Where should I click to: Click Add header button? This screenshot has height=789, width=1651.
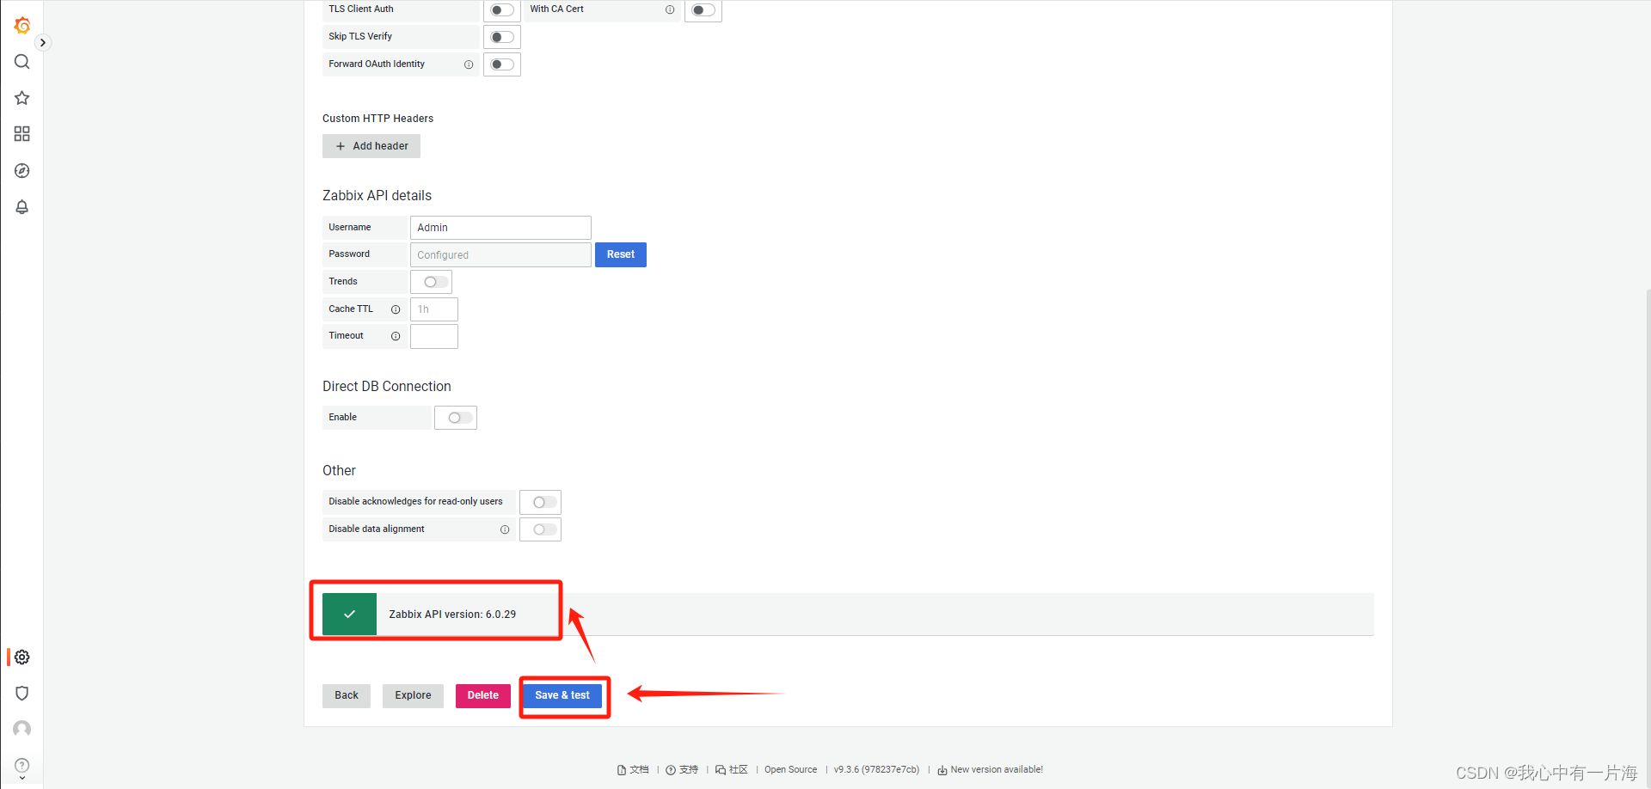tap(371, 146)
